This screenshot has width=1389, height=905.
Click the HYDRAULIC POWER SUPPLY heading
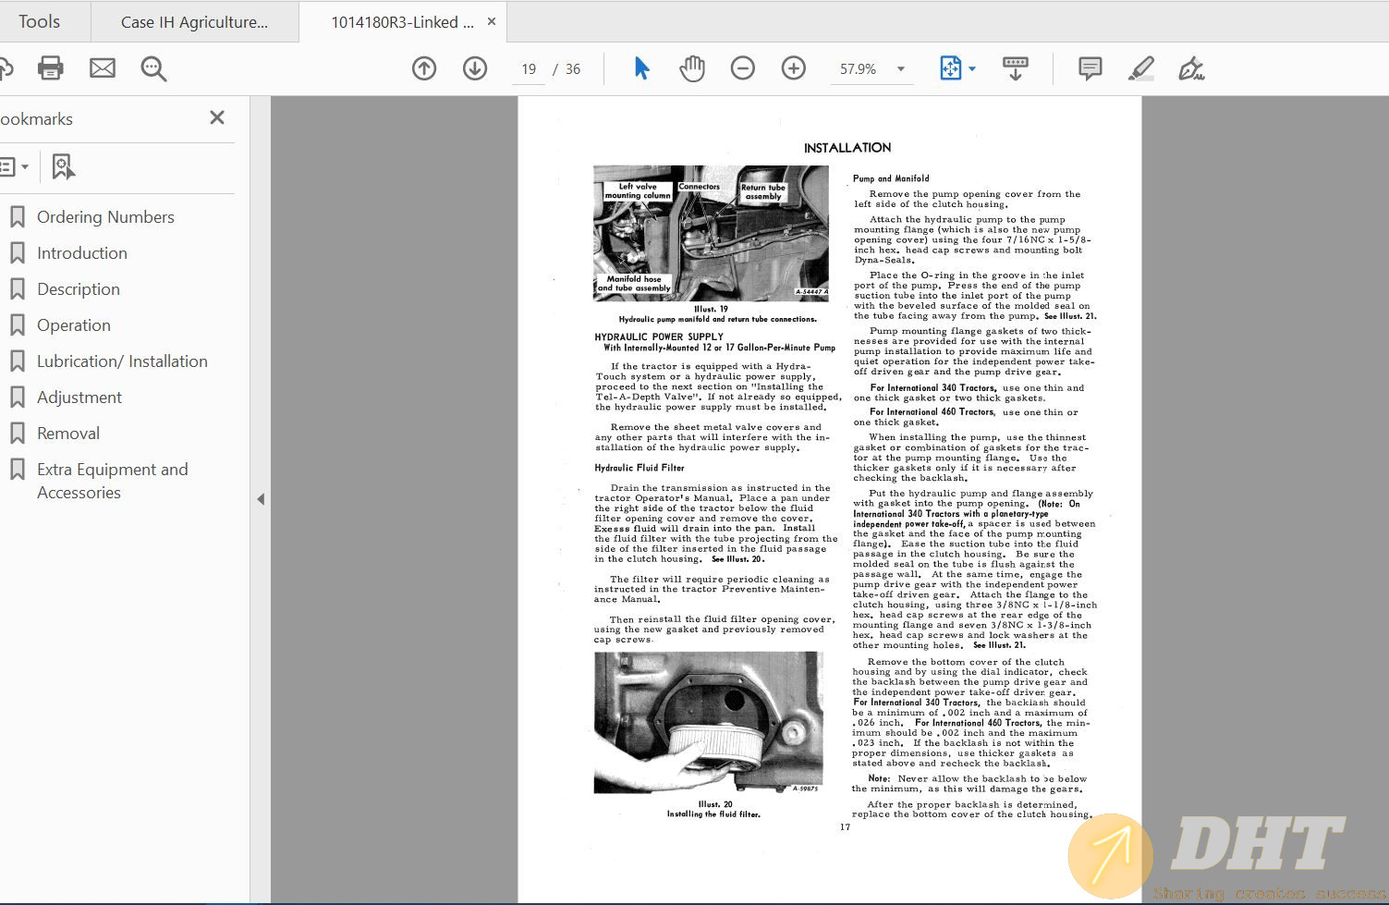pos(659,337)
